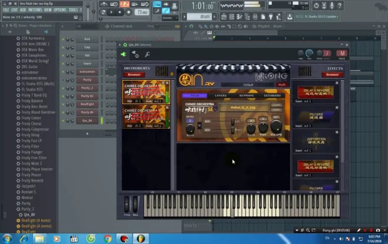Remove the Distortion effect slot
Screen dimensions: 388x244
tap(337, 132)
